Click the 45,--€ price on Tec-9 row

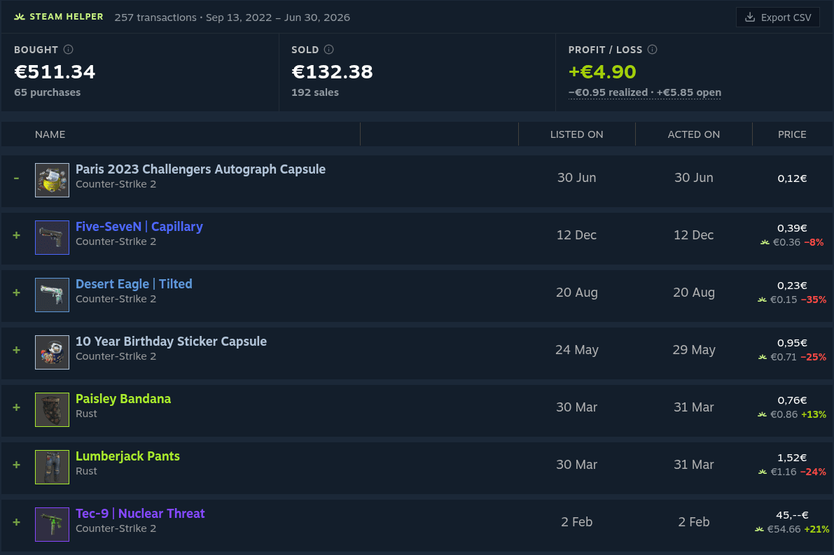(792, 515)
